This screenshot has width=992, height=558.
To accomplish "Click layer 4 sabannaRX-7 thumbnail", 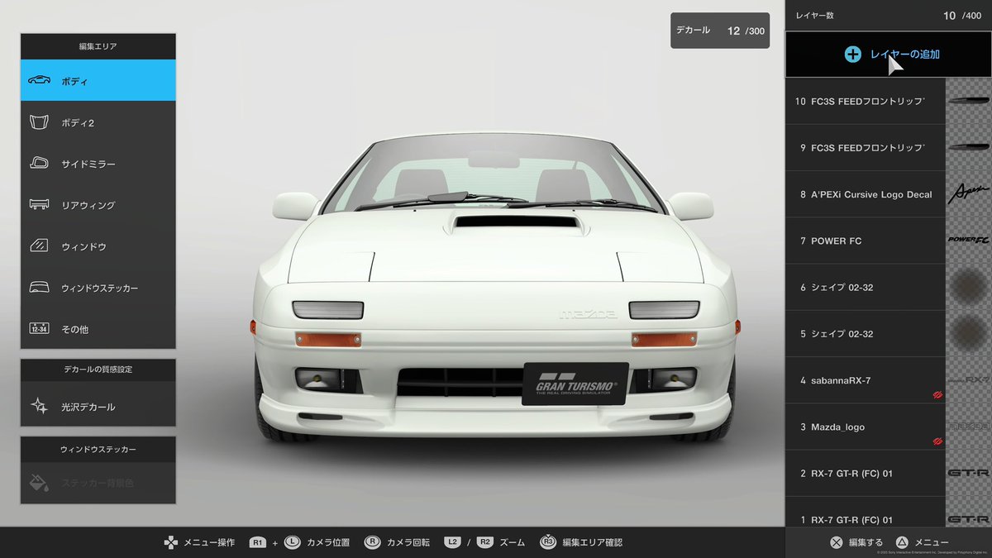I will [x=968, y=380].
